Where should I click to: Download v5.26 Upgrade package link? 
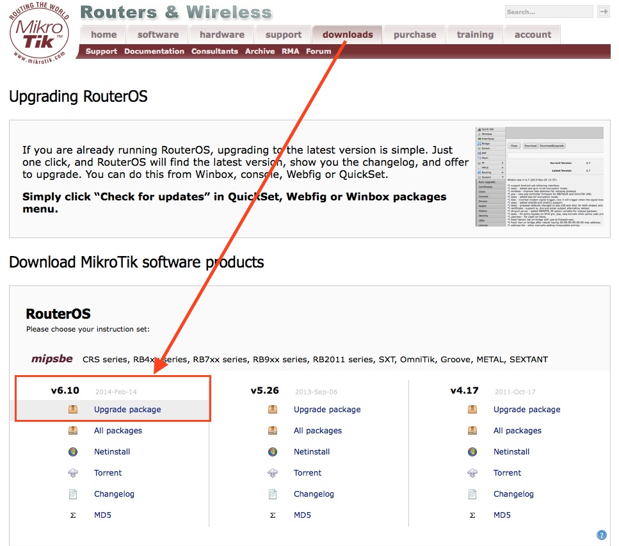coord(327,410)
